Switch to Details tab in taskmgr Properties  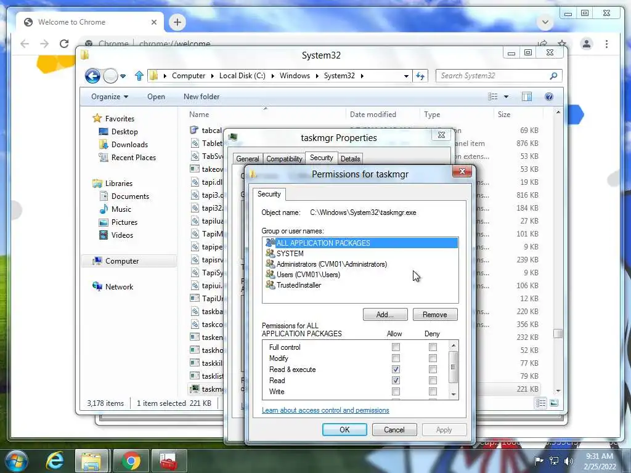[x=350, y=158]
